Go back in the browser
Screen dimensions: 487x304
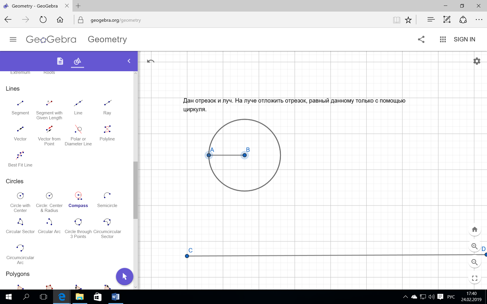tap(8, 20)
